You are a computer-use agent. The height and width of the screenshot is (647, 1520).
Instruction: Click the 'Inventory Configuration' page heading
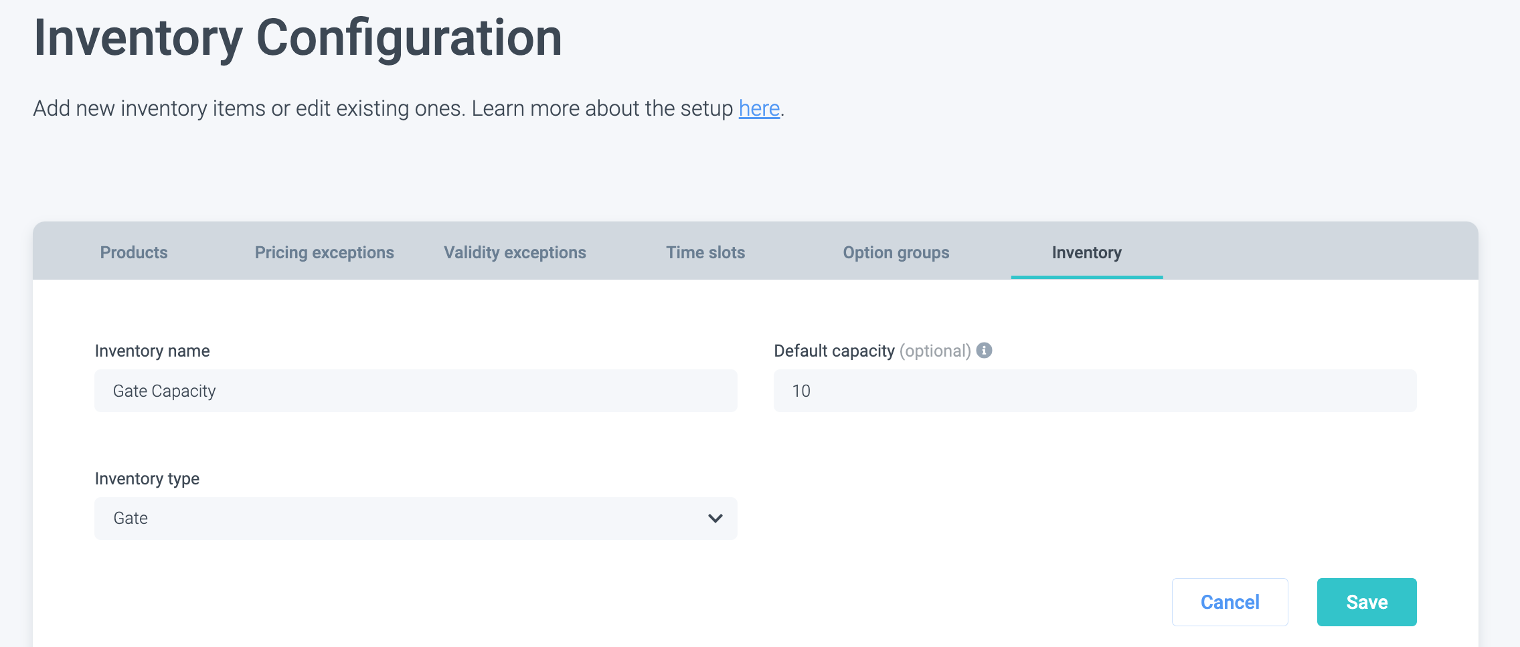[x=298, y=38]
